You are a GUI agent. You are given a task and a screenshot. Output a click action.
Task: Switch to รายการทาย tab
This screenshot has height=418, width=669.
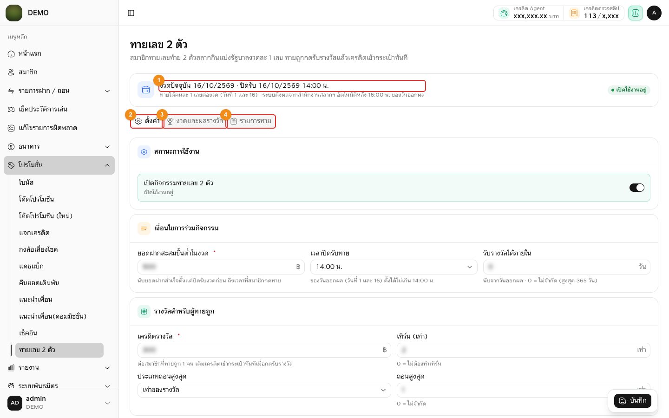click(x=251, y=121)
